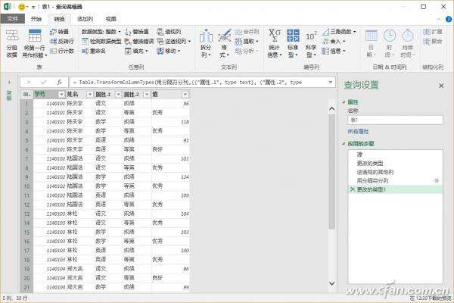Click the 科学型 (Scientific) 10² icon
This screenshot has height=303, width=454.
point(311,36)
